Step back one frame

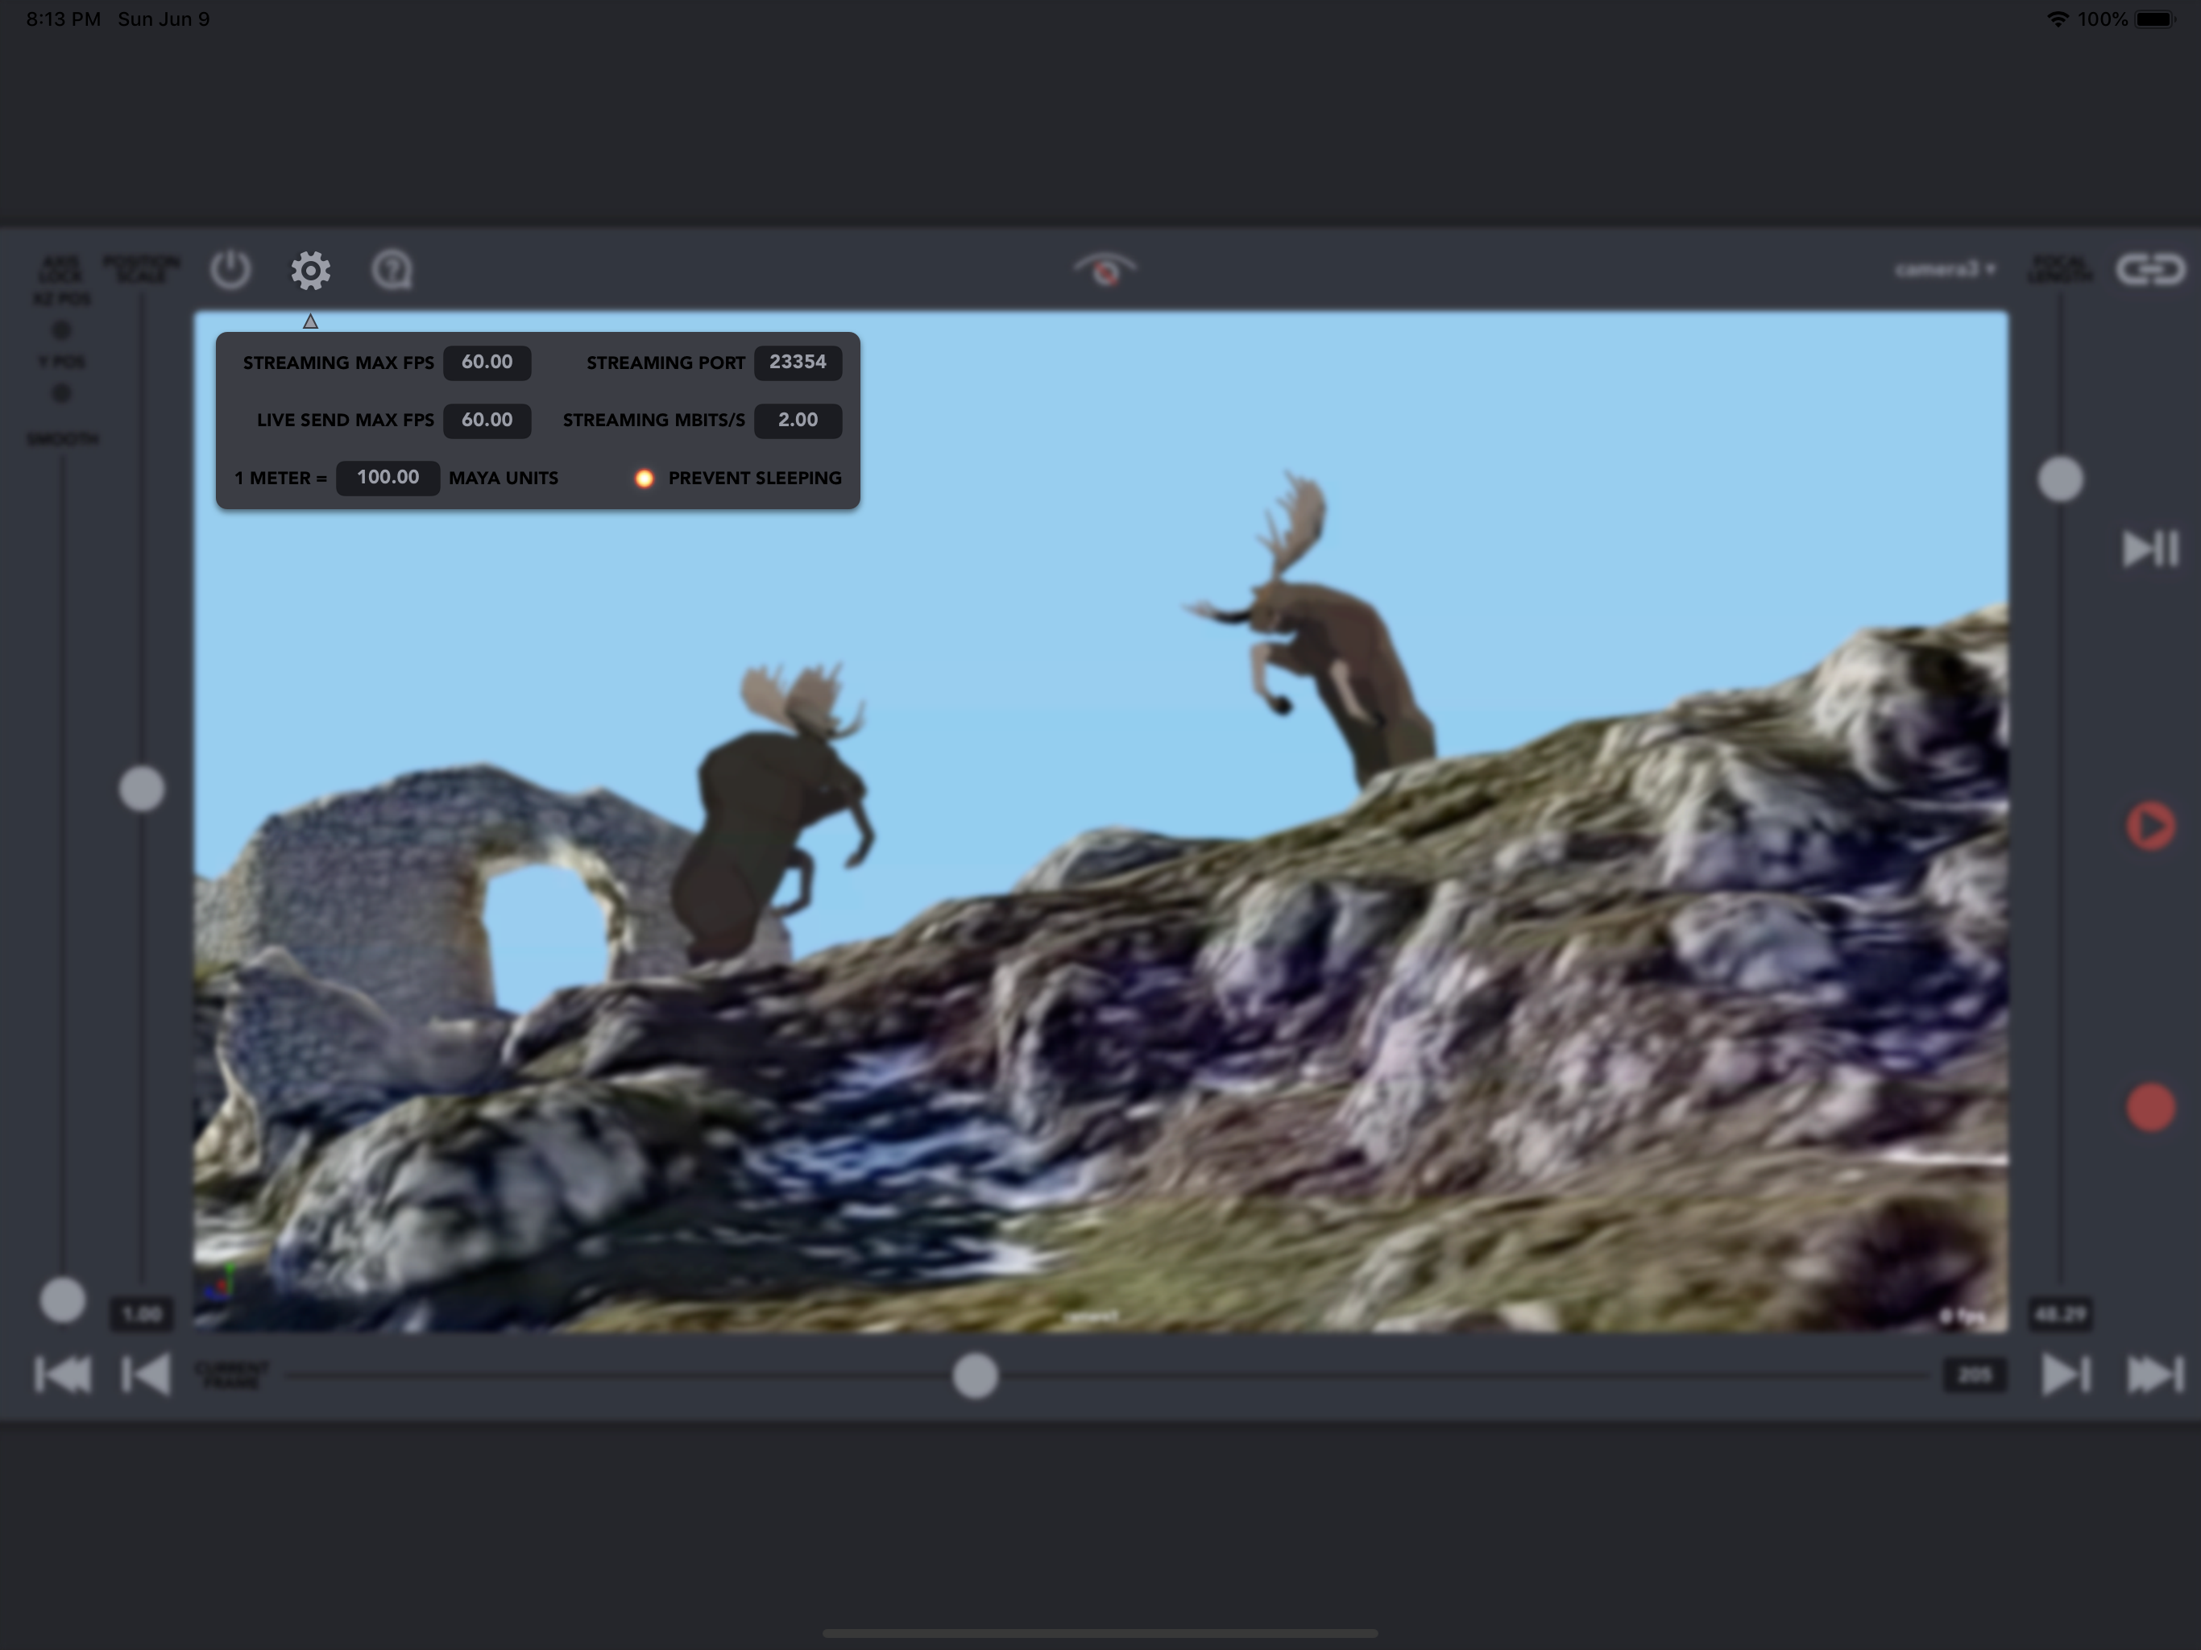[145, 1375]
